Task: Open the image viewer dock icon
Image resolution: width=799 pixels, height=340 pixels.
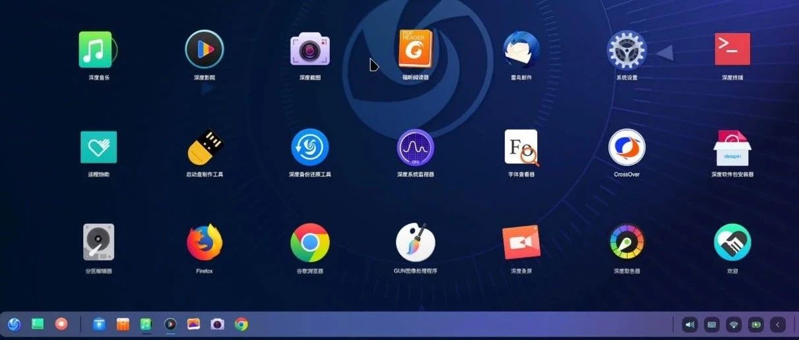Action: pyautogui.click(x=194, y=324)
